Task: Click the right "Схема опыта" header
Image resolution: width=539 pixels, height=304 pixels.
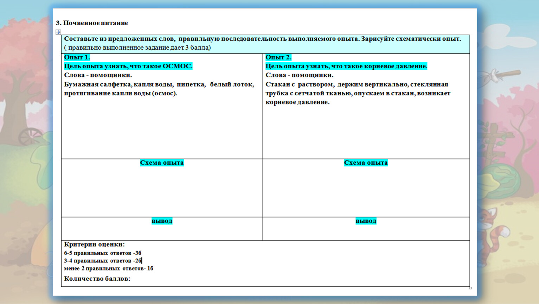Action: [x=366, y=163]
